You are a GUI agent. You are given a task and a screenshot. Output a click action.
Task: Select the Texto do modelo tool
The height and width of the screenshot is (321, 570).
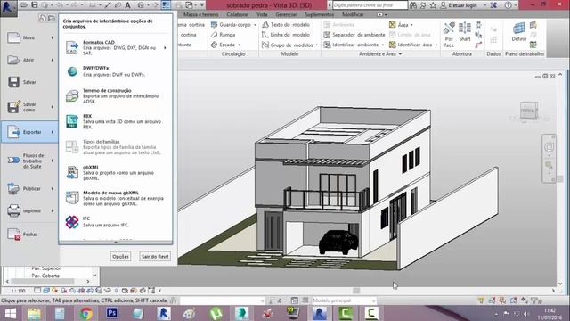pyautogui.click(x=286, y=25)
